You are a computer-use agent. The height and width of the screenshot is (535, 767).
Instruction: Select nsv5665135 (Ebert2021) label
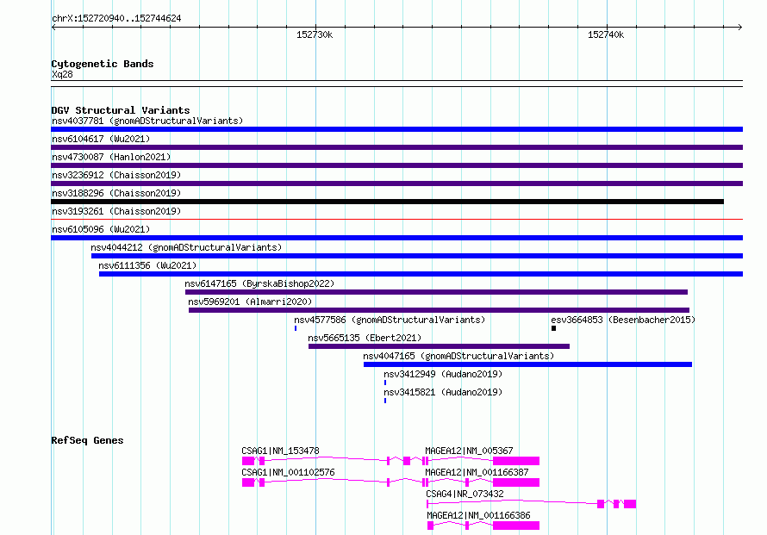(x=365, y=338)
